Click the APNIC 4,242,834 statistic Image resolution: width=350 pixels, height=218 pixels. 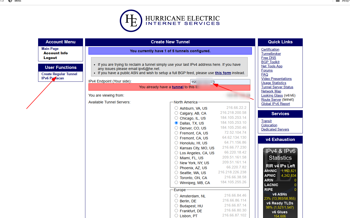click(x=280, y=175)
